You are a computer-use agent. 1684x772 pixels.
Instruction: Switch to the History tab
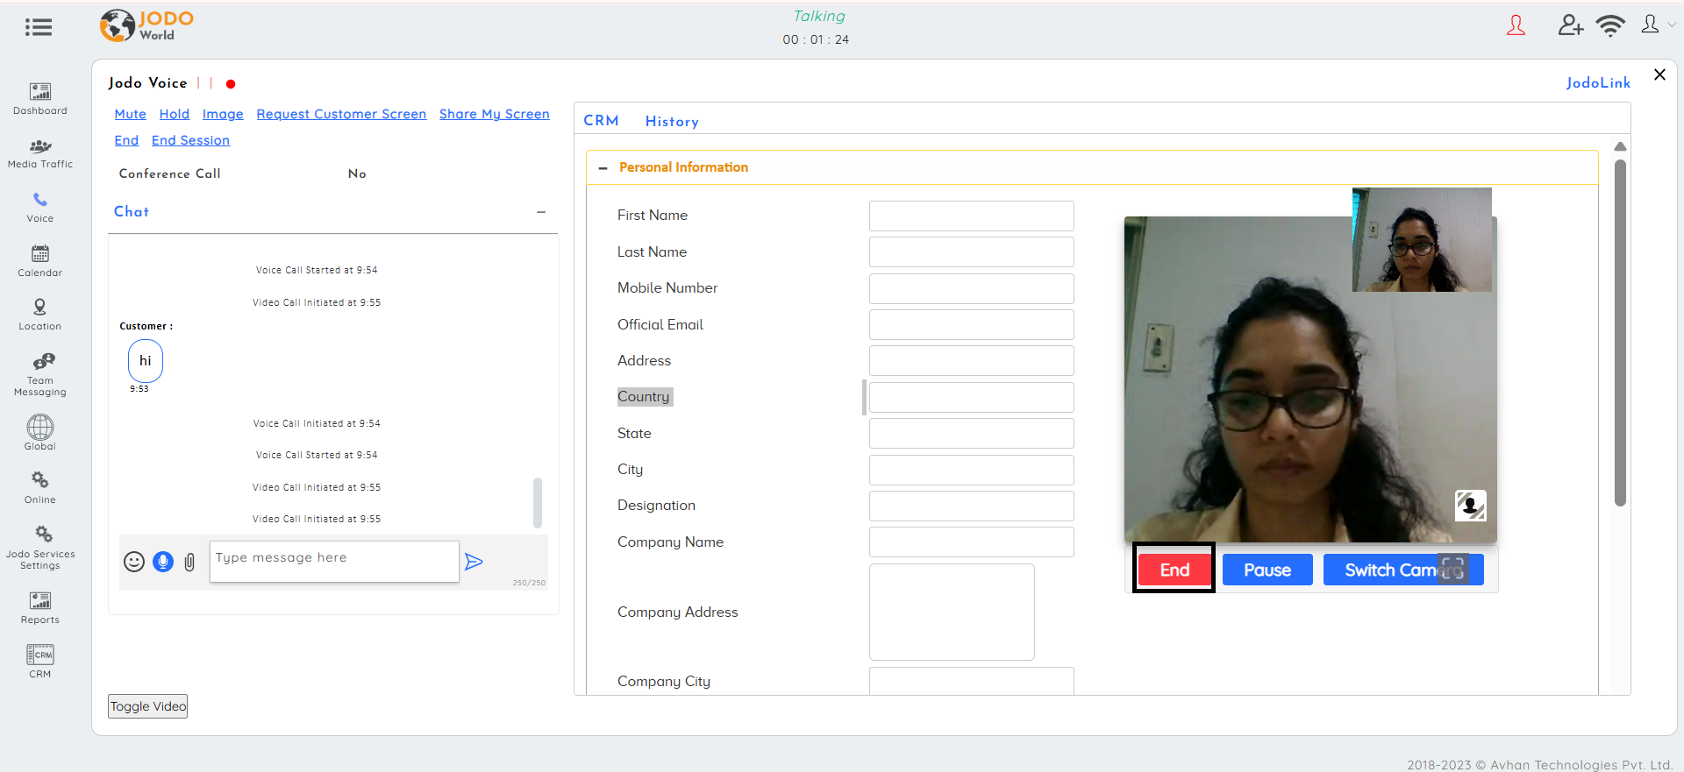tap(672, 122)
